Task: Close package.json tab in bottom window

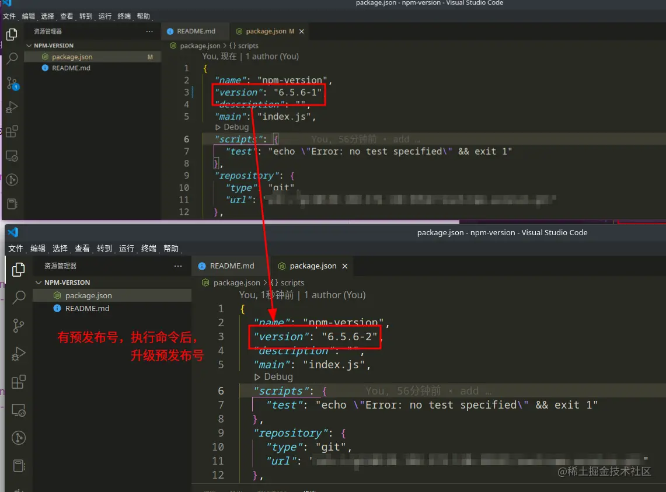Action: [x=345, y=266]
